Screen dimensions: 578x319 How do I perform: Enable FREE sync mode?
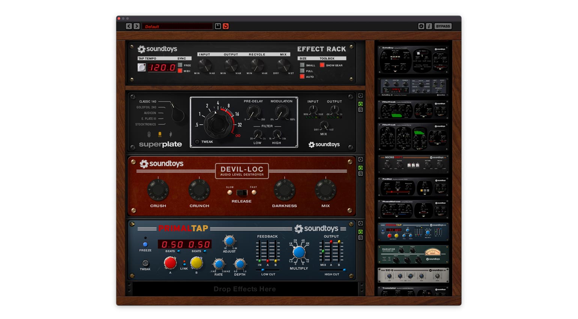click(180, 65)
